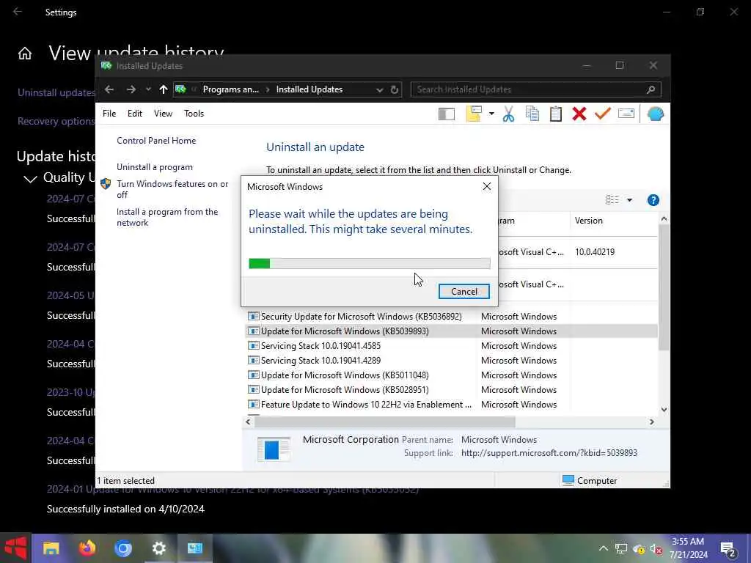Screen dimensions: 751x563
Task: Go back in Installed Updates window
Action: pyautogui.click(x=109, y=89)
